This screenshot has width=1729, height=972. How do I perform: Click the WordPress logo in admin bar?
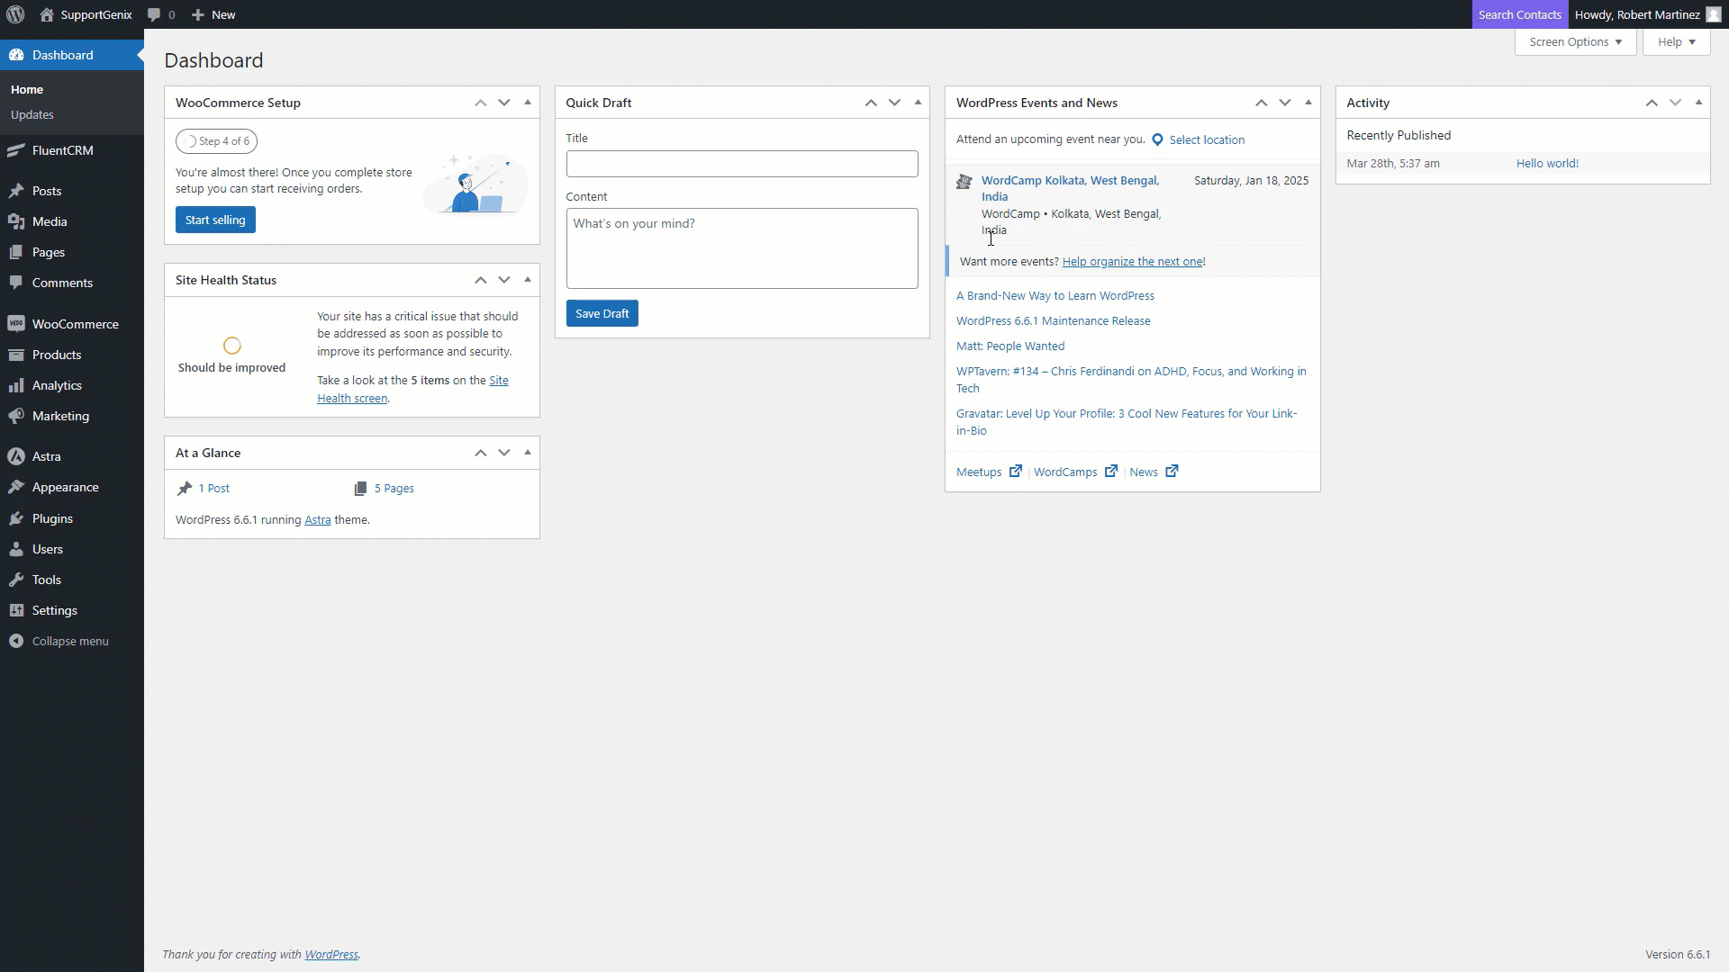[15, 14]
